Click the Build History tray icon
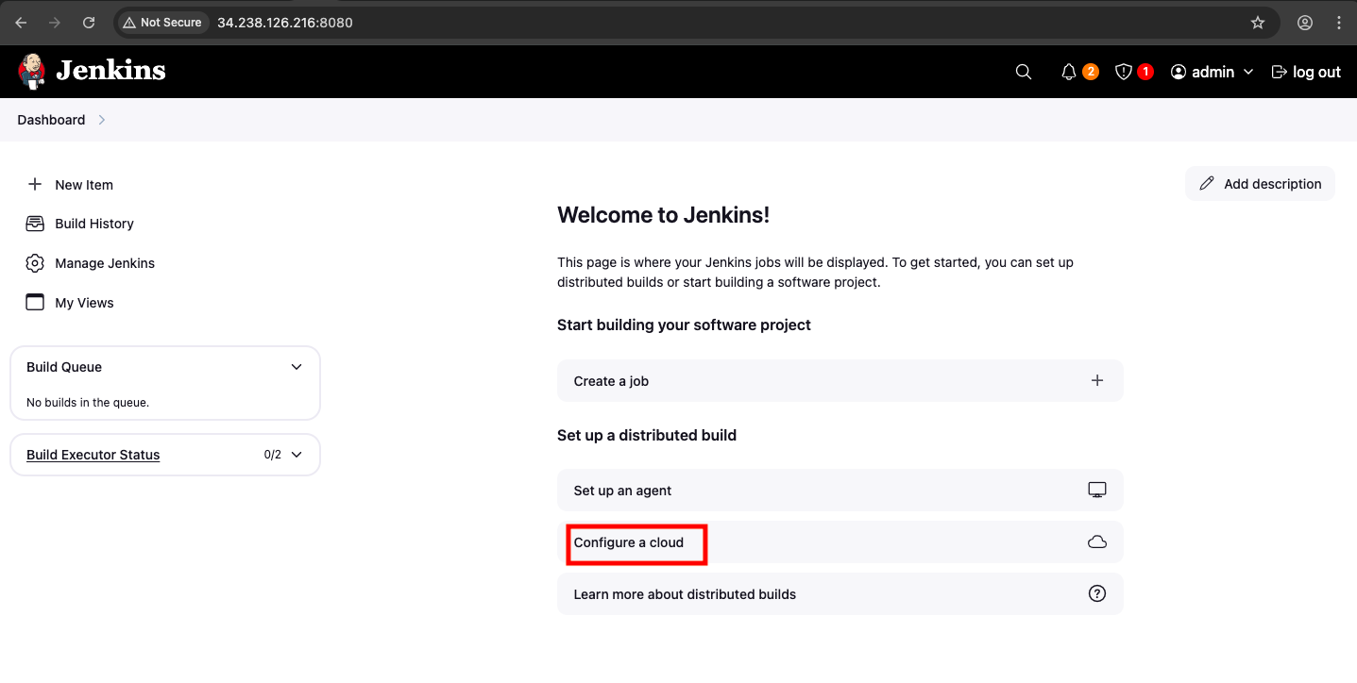Screen dimensions: 1357x683 [x=35, y=224]
